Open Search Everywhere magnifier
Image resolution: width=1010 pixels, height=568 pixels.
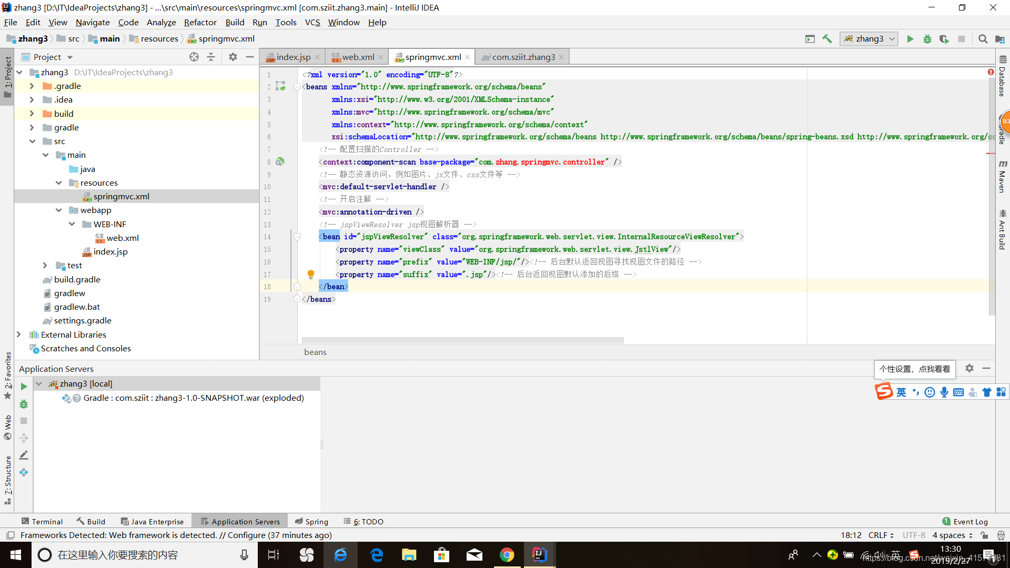(x=983, y=39)
